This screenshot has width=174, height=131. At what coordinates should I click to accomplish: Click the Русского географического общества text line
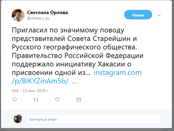[x=74, y=47]
